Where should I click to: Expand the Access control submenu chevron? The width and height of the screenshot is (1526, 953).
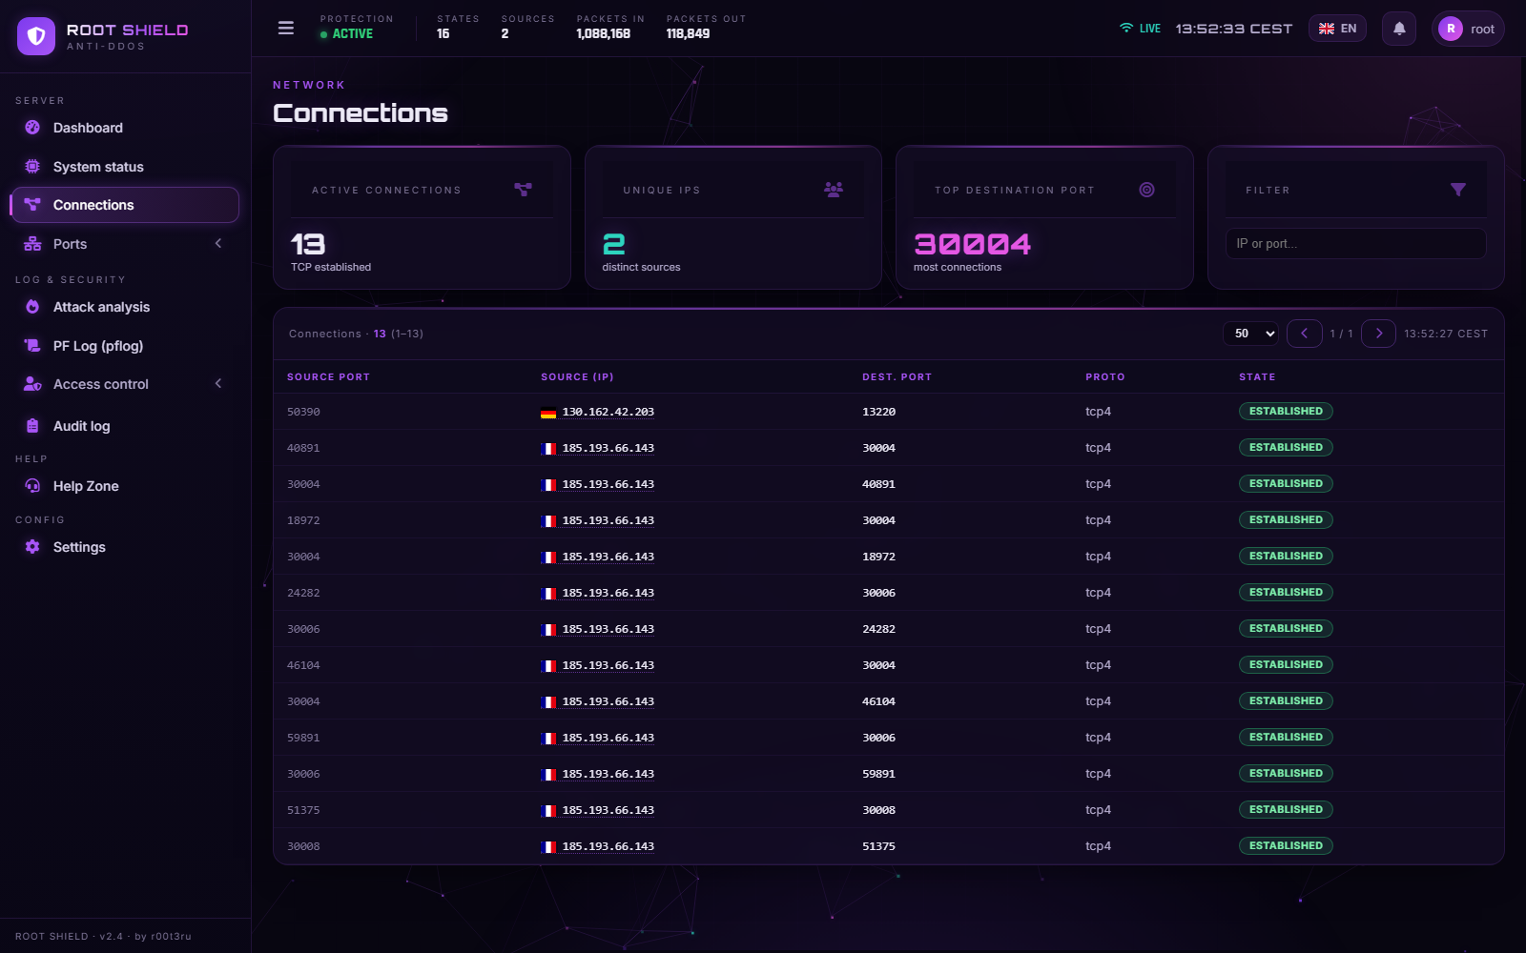218,383
